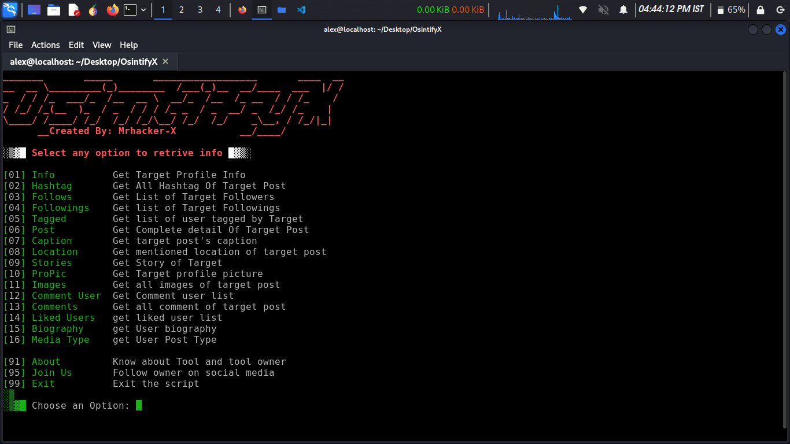Select the OsintifyX terminal tab
The image size is (790, 444).
(84, 61)
